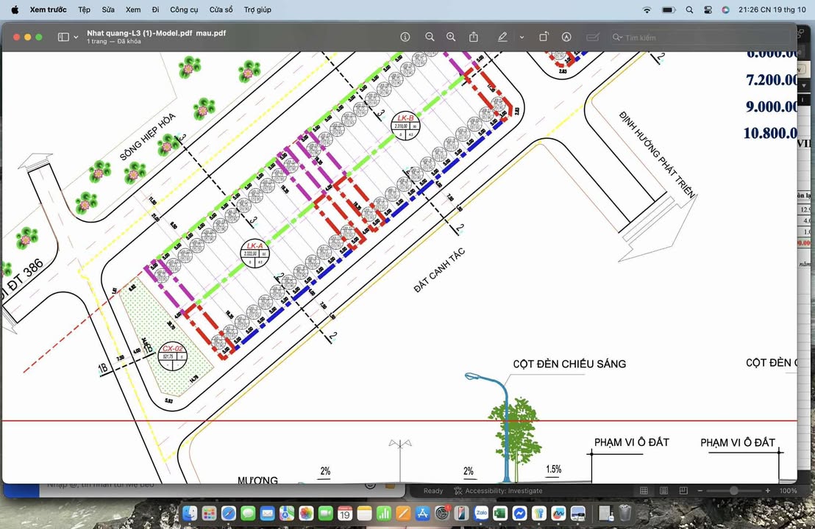Switch to Excel Page Layout view
Screen dimensions: 815x529
coord(663,491)
